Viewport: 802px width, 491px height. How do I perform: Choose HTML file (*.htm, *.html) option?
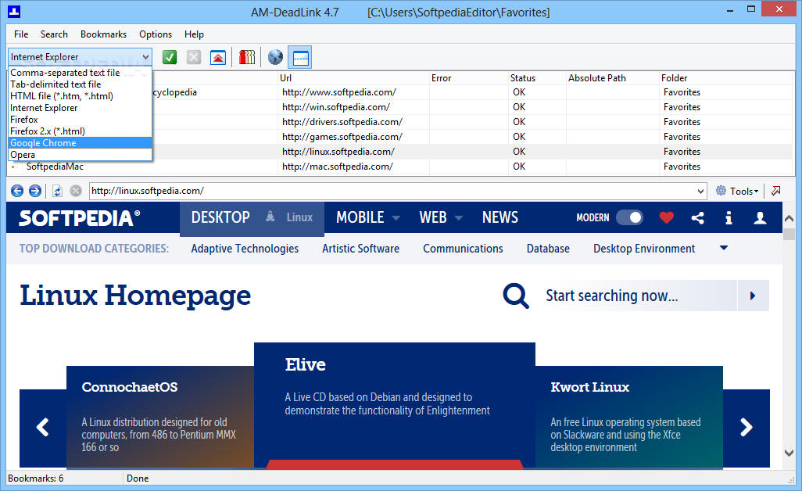point(80,96)
